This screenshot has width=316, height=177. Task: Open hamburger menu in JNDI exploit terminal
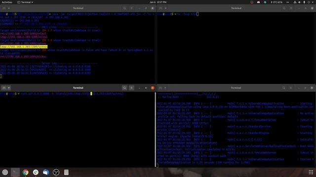131,8
